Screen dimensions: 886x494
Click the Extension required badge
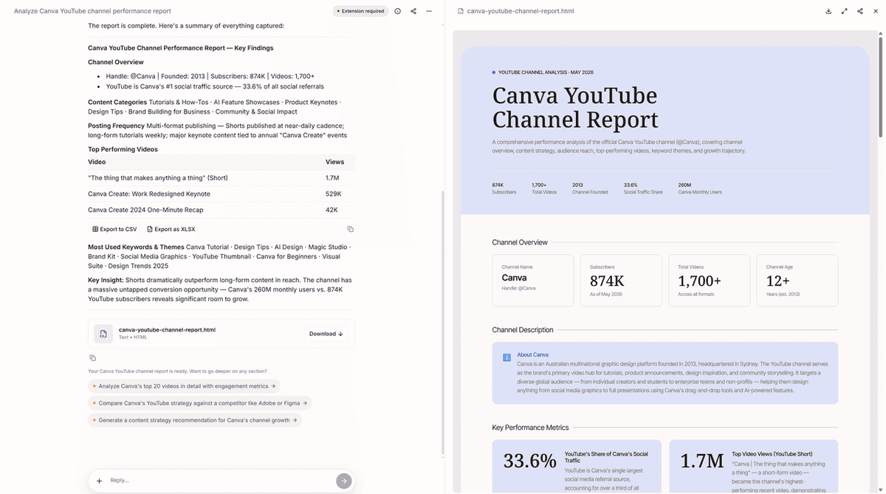pos(360,11)
